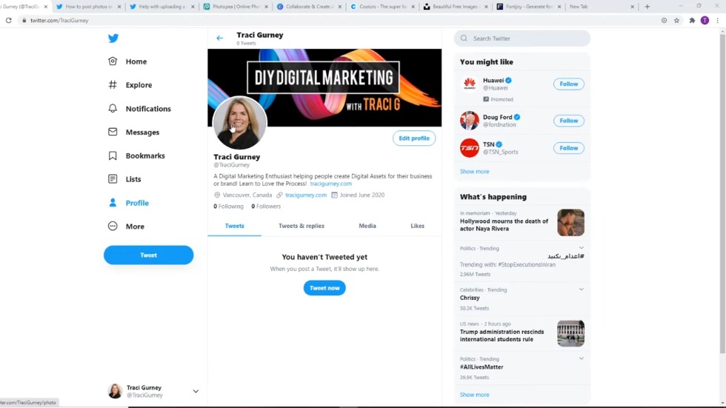
Task: Open a new browser tab with the plus icon
Action: coord(647,7)
